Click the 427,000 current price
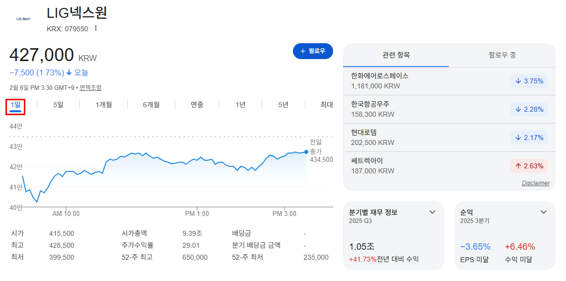566x281 pixels. [x=42, y=55]
